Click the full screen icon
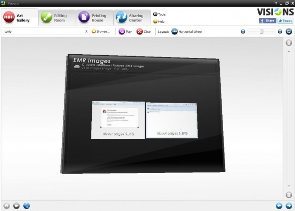Viewport: 295px width, 211px height. point(289,31)
